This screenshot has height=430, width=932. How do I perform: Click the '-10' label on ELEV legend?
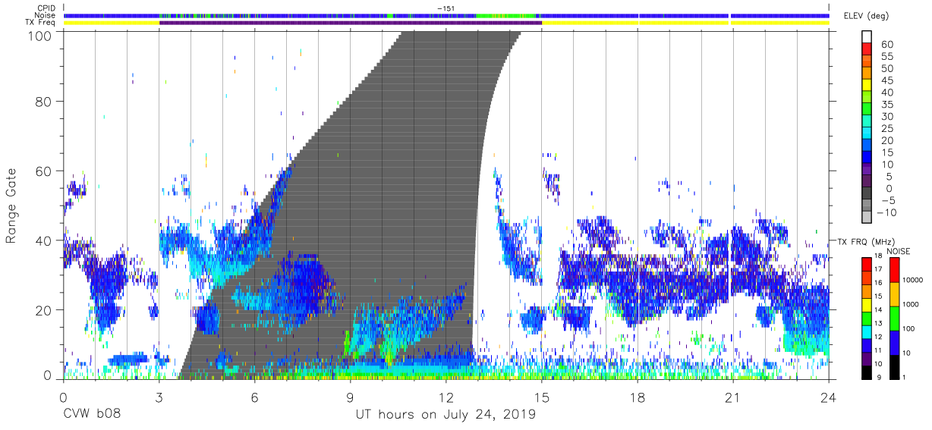pyautogui.click(x=886, y=212)
